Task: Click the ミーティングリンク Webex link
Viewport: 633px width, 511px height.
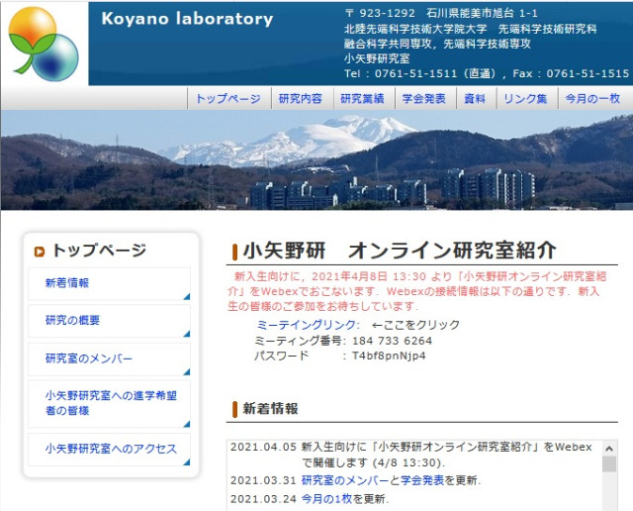Action: 308,325
